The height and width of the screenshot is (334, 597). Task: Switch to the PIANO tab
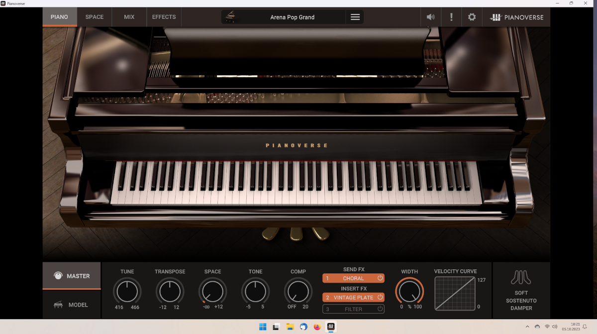(59, 17)
